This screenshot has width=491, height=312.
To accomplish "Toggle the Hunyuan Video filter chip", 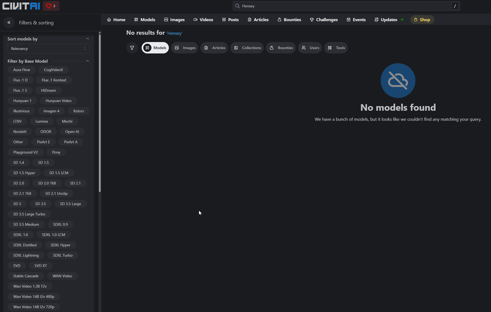I will click(58, 101).
